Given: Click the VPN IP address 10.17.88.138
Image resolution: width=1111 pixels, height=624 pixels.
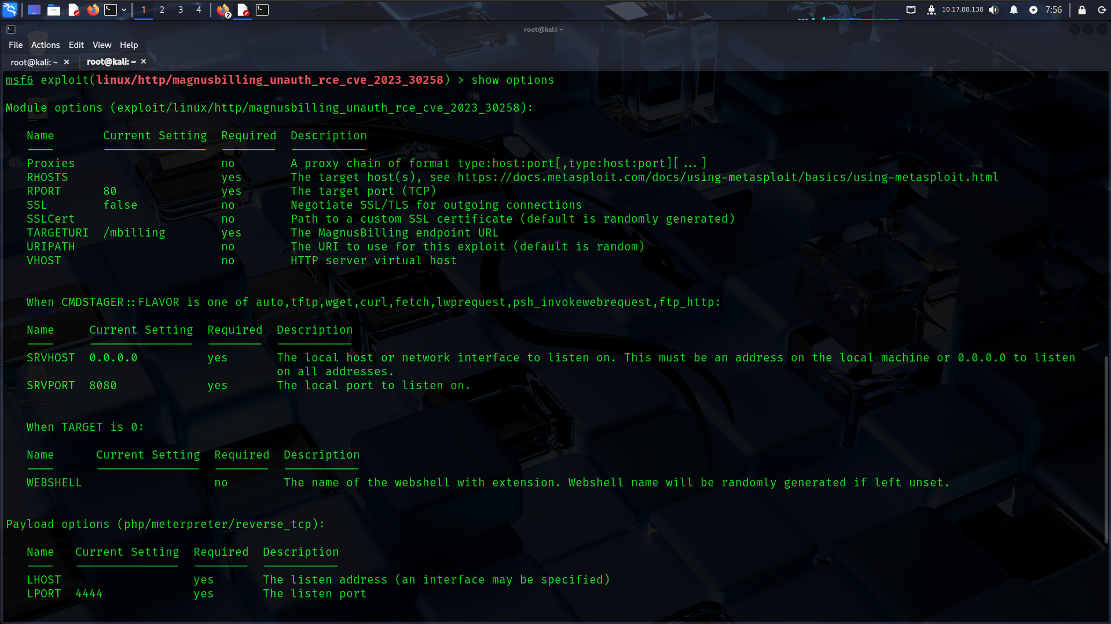Looking at the screenshot, I should (962, 9).
